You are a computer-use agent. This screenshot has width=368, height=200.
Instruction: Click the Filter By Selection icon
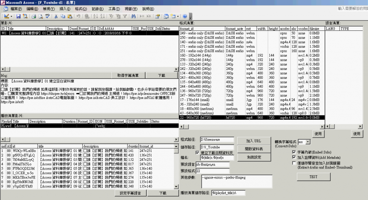coord(111,16)
